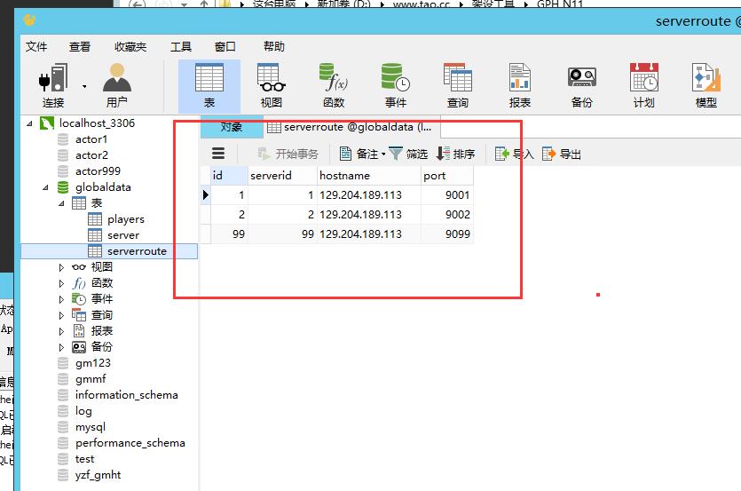Click the 事件 (Event) toolbar icon
Screen dimensions: 741x491
395,84
